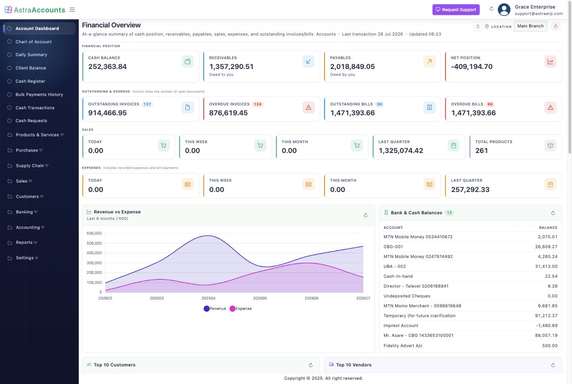Image resolution: width=572 pixels, height=384 pixels.
Task: Expand the Sales sidebar section
Action: [39, 181]
